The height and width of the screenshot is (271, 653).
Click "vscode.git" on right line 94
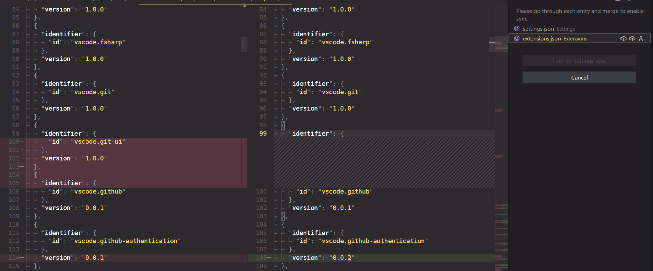340,92
